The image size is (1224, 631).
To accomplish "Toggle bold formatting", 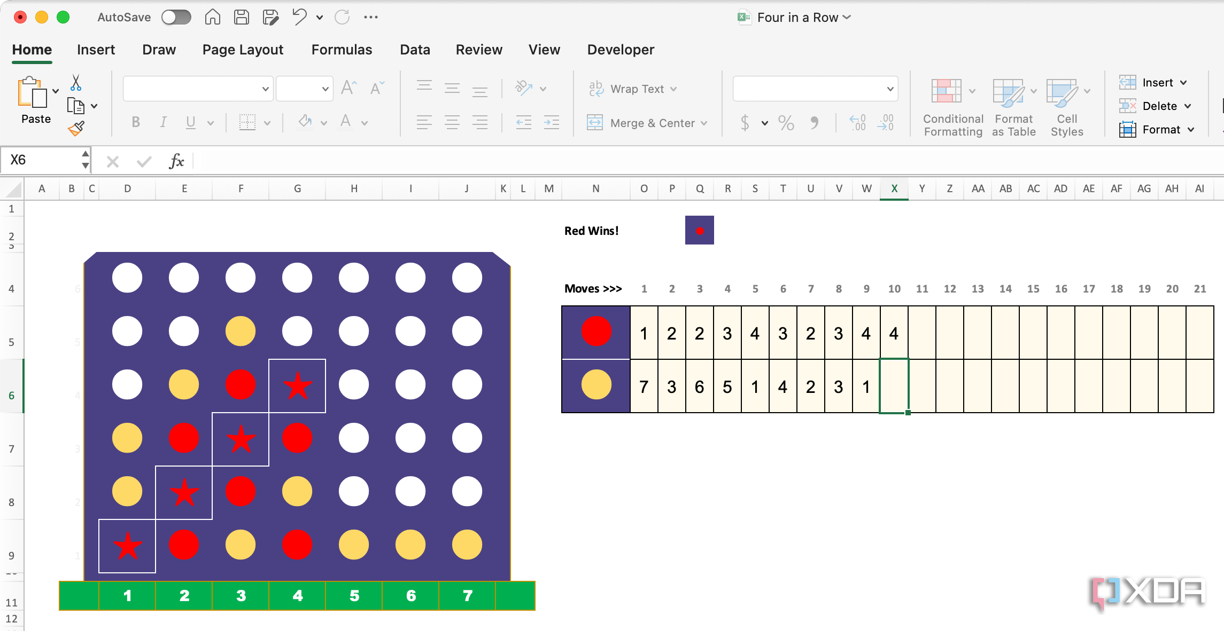I will tap(136, 122).
